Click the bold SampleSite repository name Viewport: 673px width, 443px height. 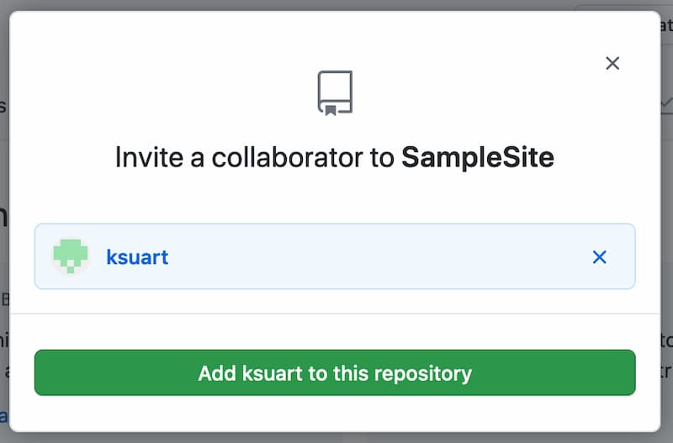(x=478, y=157)
